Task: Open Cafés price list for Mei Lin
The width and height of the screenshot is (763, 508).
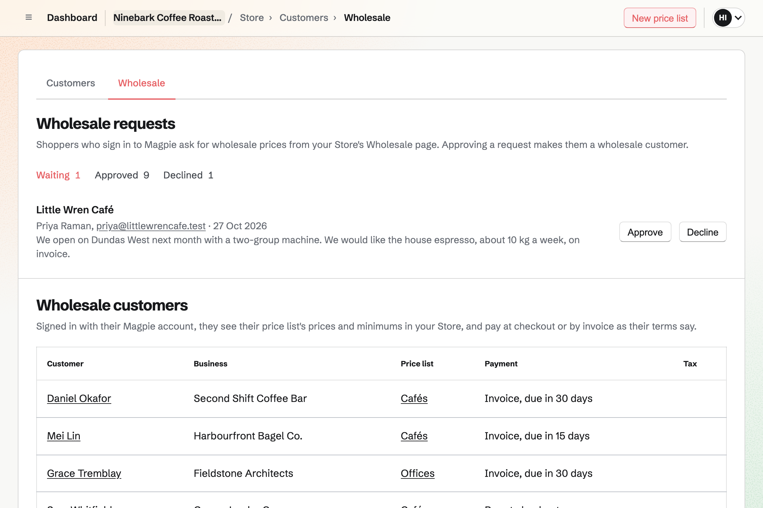Action: pyautogui.click(x=414, y=436)
